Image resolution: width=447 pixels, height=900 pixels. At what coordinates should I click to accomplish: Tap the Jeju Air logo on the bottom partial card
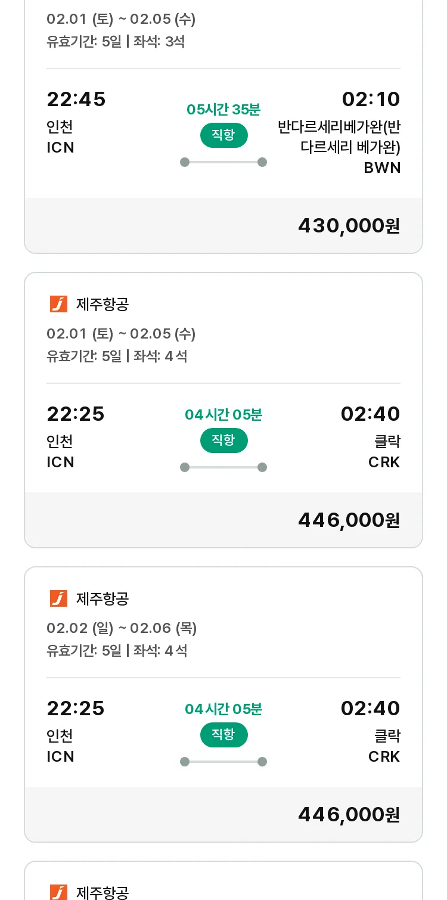tap(58, 892)
